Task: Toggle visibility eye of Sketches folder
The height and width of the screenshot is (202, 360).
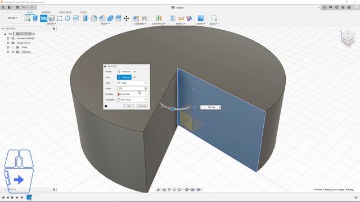Action: click(13, 52)
